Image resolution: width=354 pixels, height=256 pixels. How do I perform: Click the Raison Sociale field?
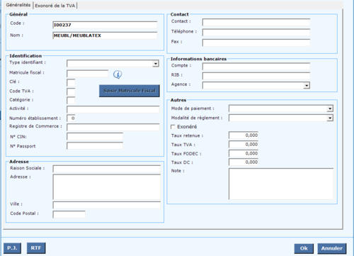(107, 169)
